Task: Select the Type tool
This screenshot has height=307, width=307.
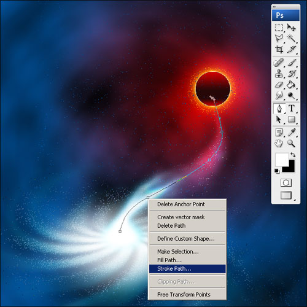Action: point(292,109)
